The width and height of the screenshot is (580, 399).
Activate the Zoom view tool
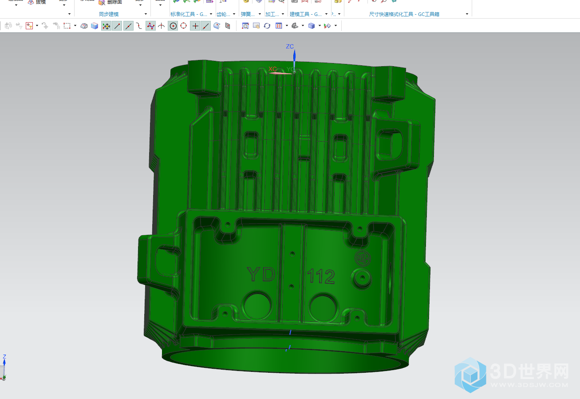pos(245,26)
